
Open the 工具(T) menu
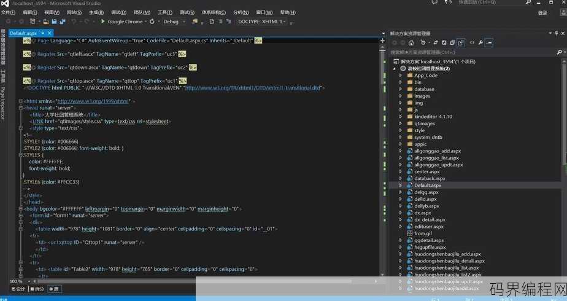click(x=165, y=12)
